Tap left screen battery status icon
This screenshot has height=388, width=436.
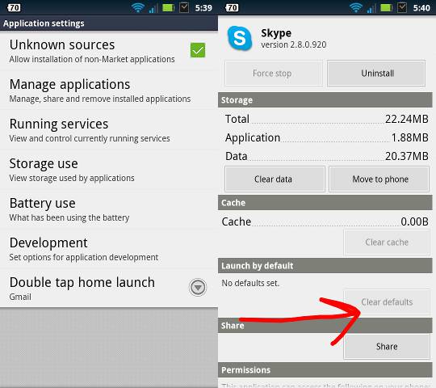tap(168, 7)
